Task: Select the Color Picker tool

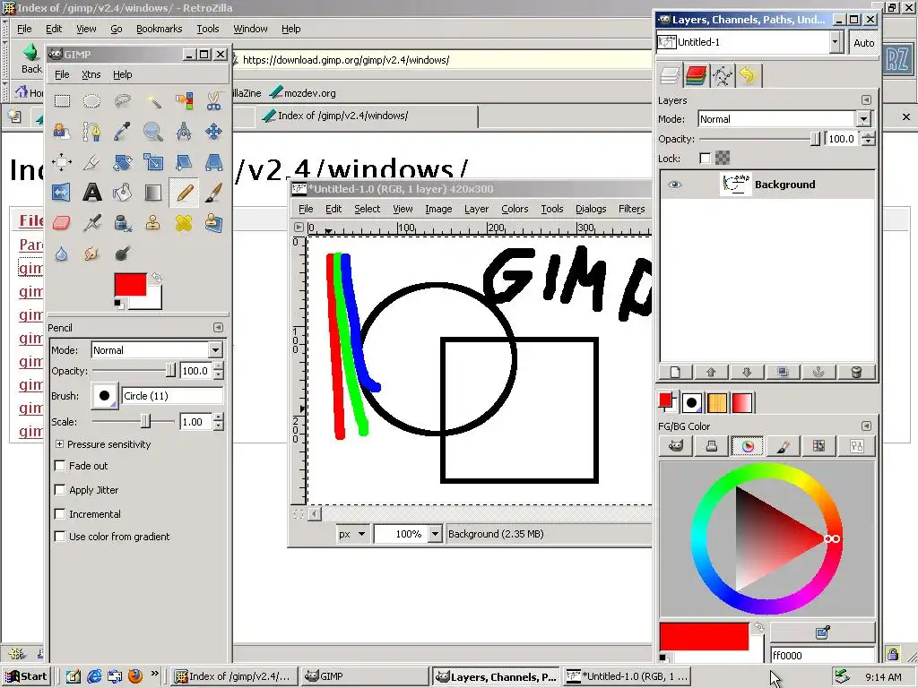Action: 122,131
